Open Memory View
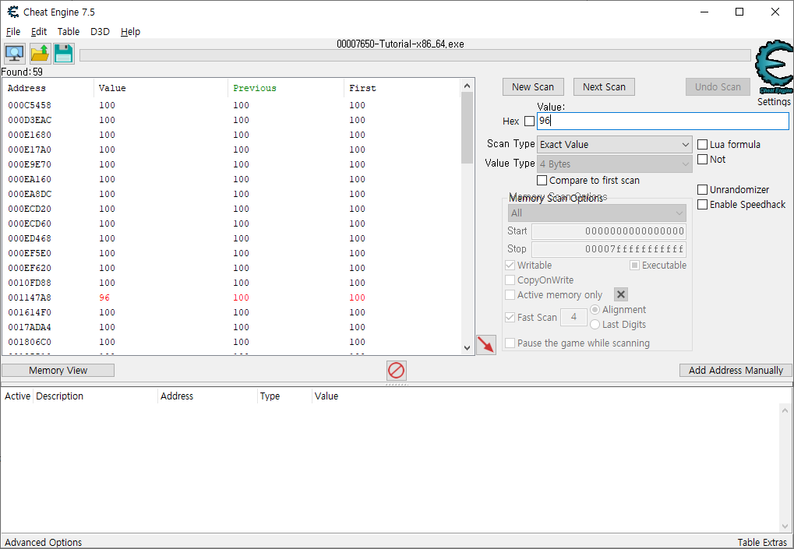This screenshot has width=794, height=549. [x=58, y=371]
